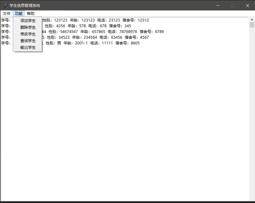Click the text 宿舍号: 6789

(x=152, y=32)
